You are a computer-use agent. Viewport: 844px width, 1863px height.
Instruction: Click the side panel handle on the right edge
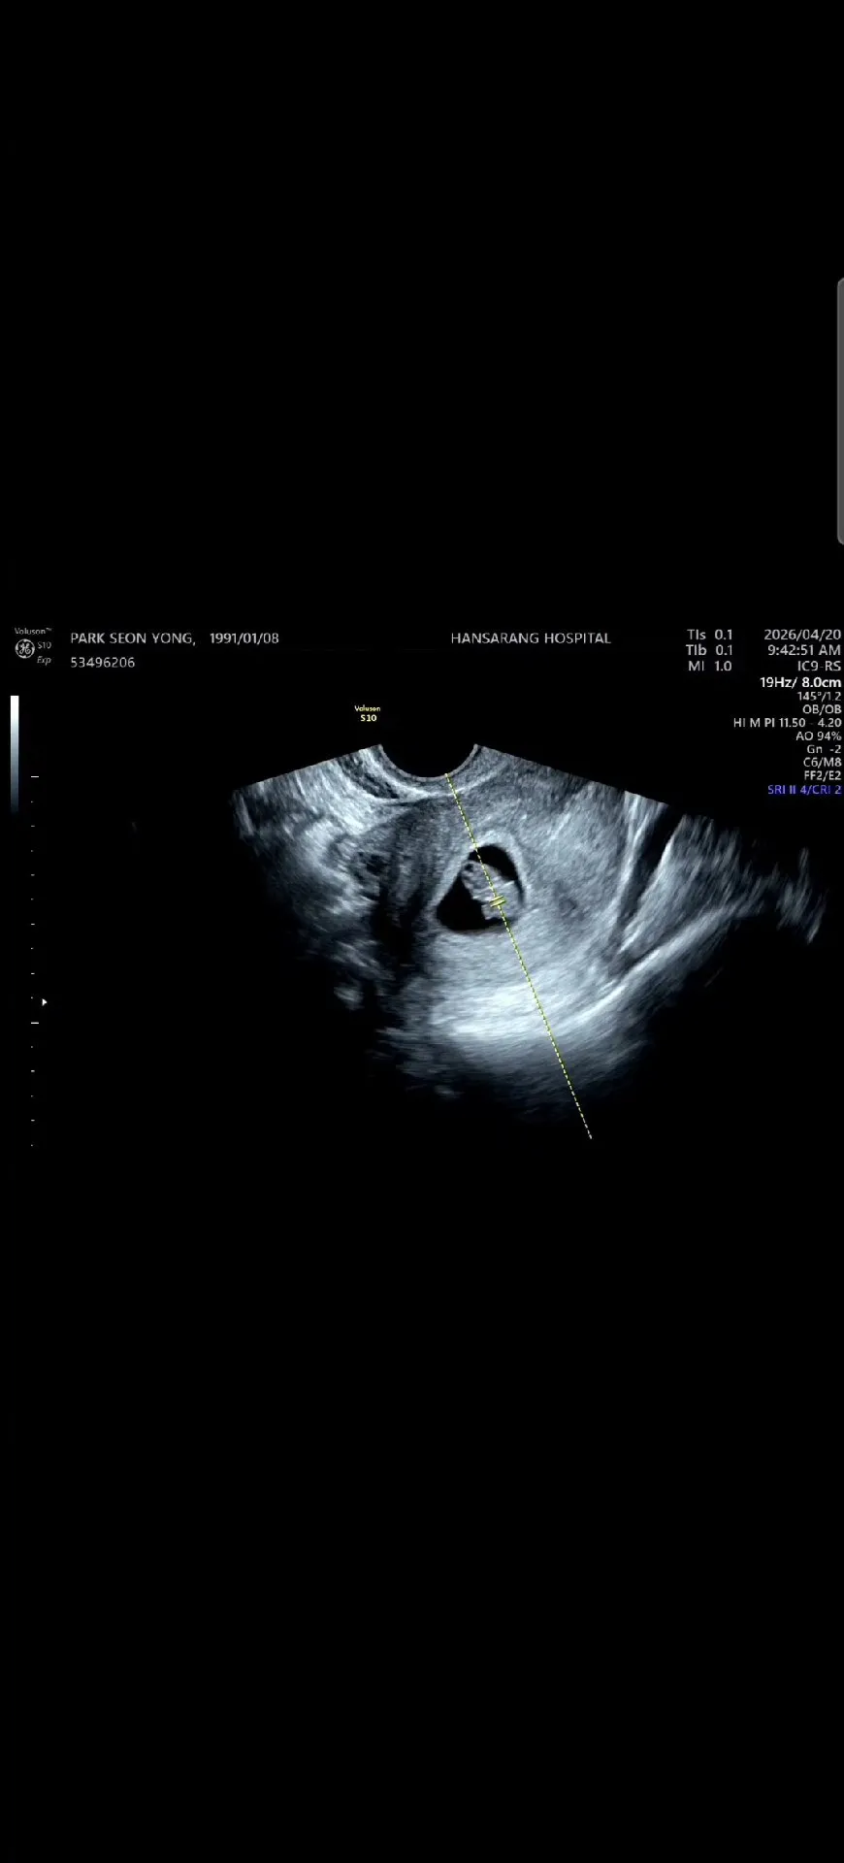tap(840, 410)
